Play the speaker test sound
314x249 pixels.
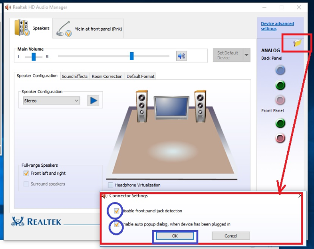[94, 101]
